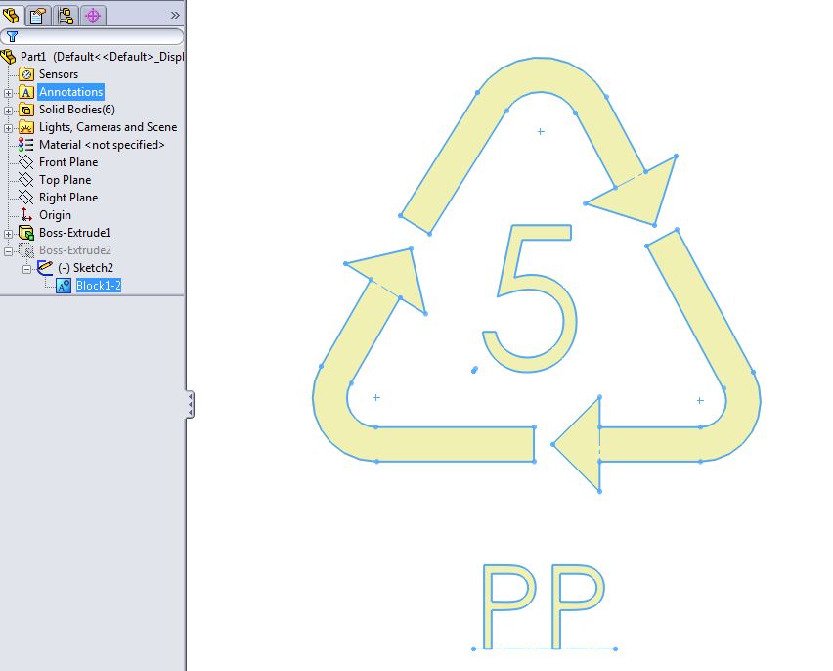Select (-) Sketch2 in the tree
Viewport: 833px width, 671px height.
click(x=85, y=267)
